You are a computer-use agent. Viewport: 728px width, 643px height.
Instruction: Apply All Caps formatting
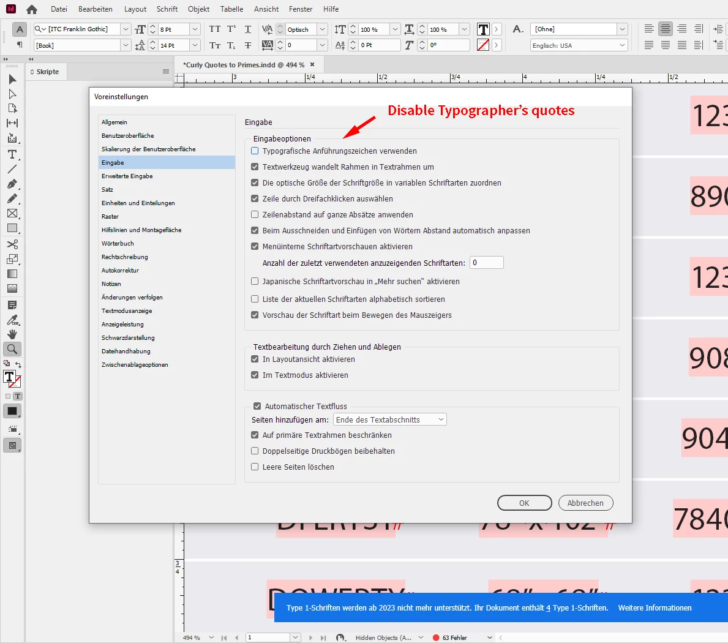click(214, 29)
